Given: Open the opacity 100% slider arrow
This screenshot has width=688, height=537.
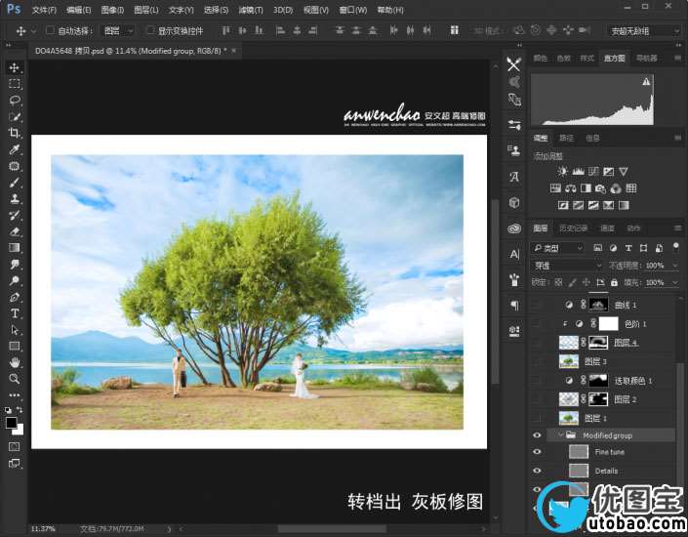Looking at the screenshot, I should click(675, 266).
